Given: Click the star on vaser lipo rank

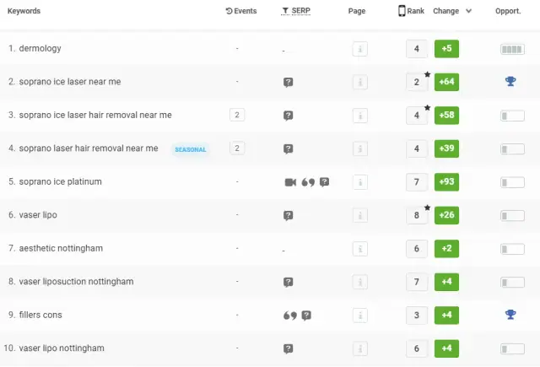Looking at the screenshot, I should [428, 208].
